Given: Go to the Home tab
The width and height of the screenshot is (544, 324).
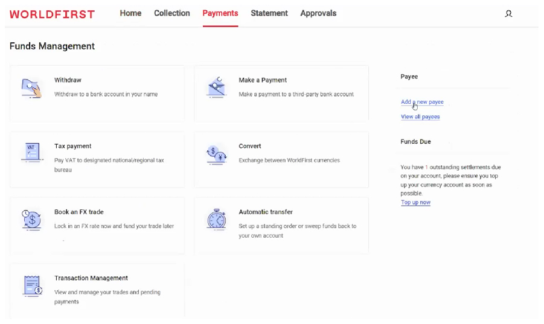Looking at the screenshot, I should click(x=130, y=13).
